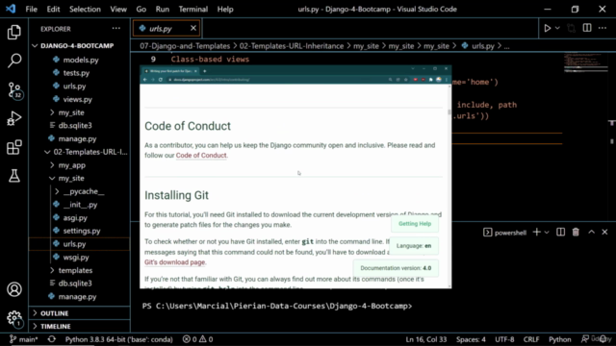This screenshot has width=616, height=346.
Task: Open the run options dropdown arrow
Action: [x=557, y=28]
